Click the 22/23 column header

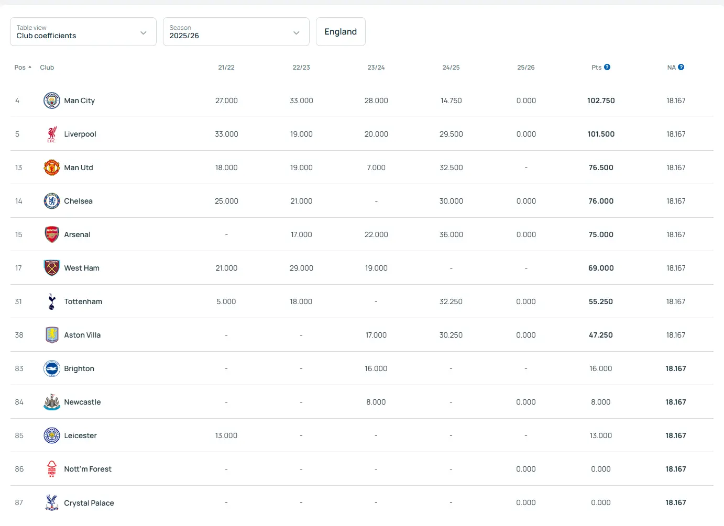301,68
